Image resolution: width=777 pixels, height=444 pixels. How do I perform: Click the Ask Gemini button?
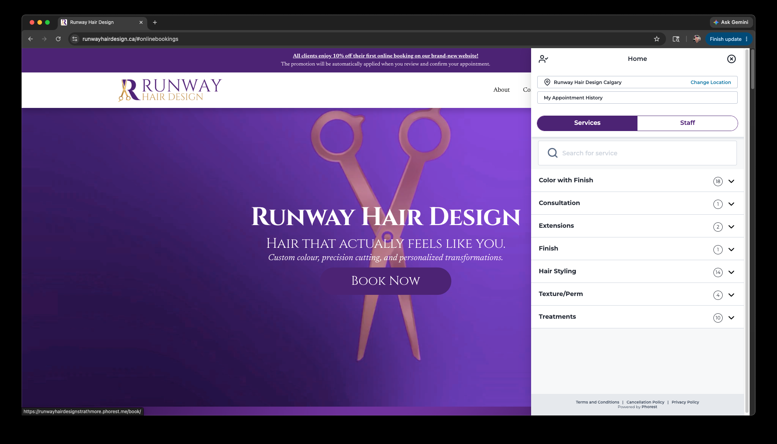click(x=731, y=22)
